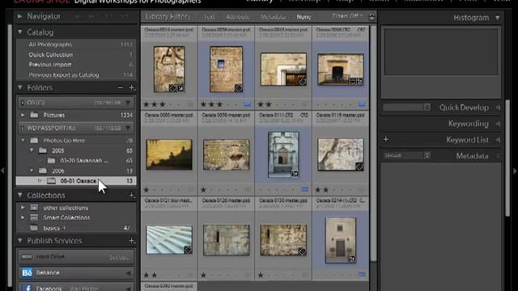Toggle the Library Filter lock icon
The image size is (518, 291).
tap(372, 16)
